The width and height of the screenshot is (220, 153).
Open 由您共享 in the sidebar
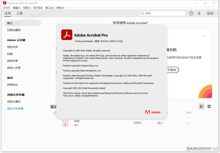click(x=13, y=61)
